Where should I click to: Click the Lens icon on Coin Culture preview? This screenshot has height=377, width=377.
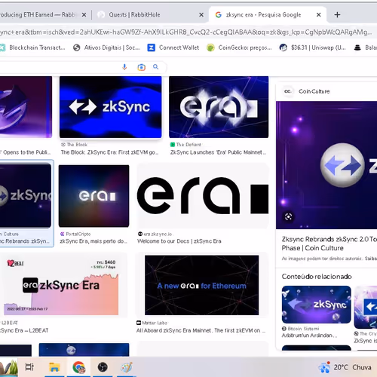(x=288, y=216)
